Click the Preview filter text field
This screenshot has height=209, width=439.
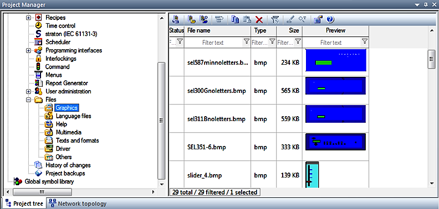click(331, 43)
